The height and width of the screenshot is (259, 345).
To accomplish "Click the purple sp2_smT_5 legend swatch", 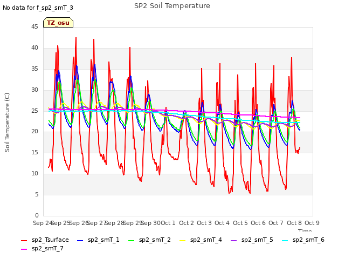I will tap(233, 241).
